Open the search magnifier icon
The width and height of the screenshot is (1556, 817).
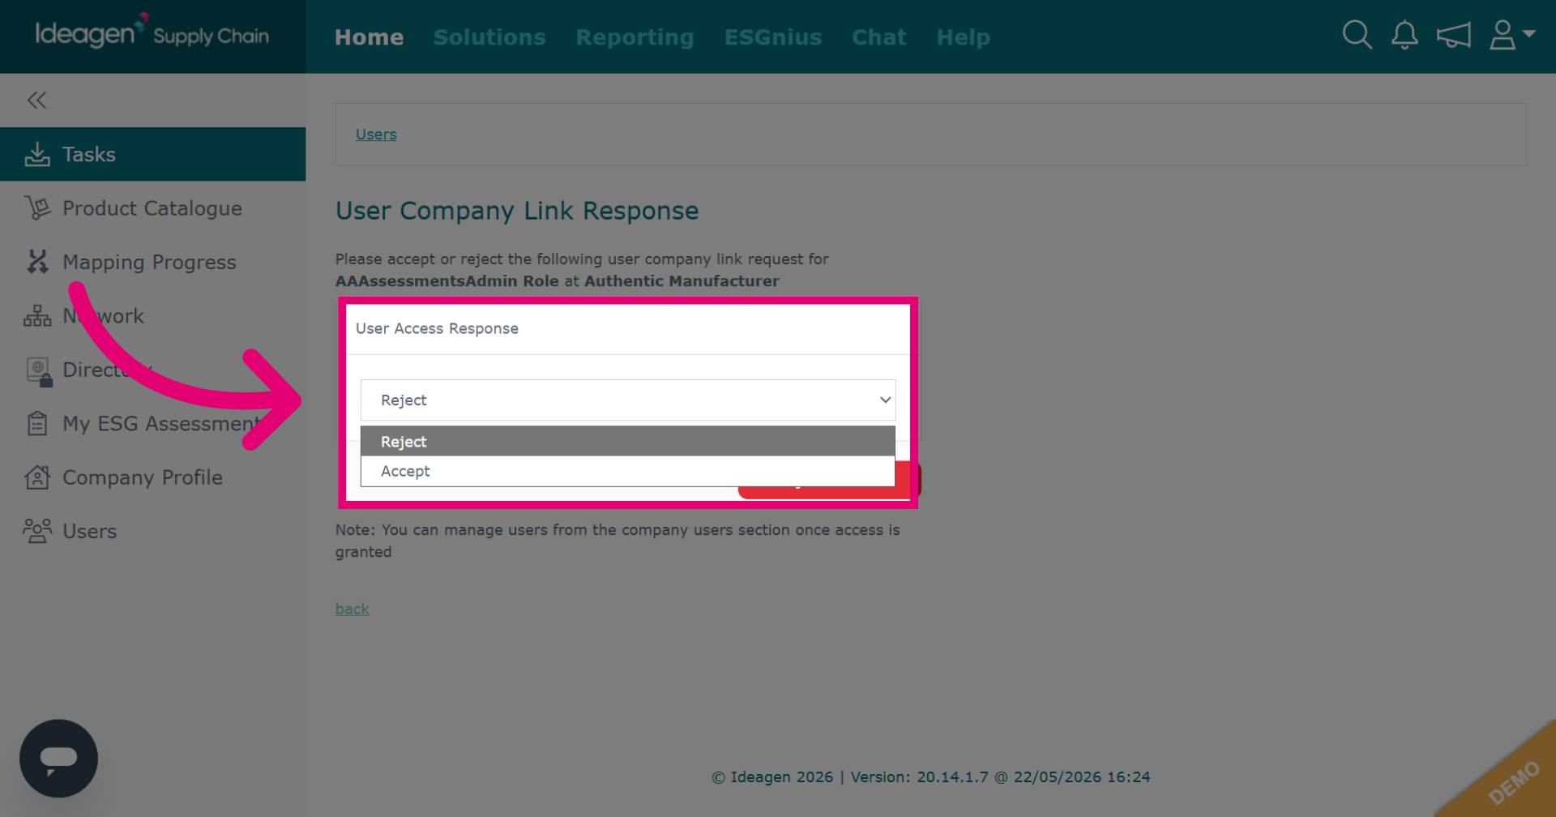tap(1357, 36)
